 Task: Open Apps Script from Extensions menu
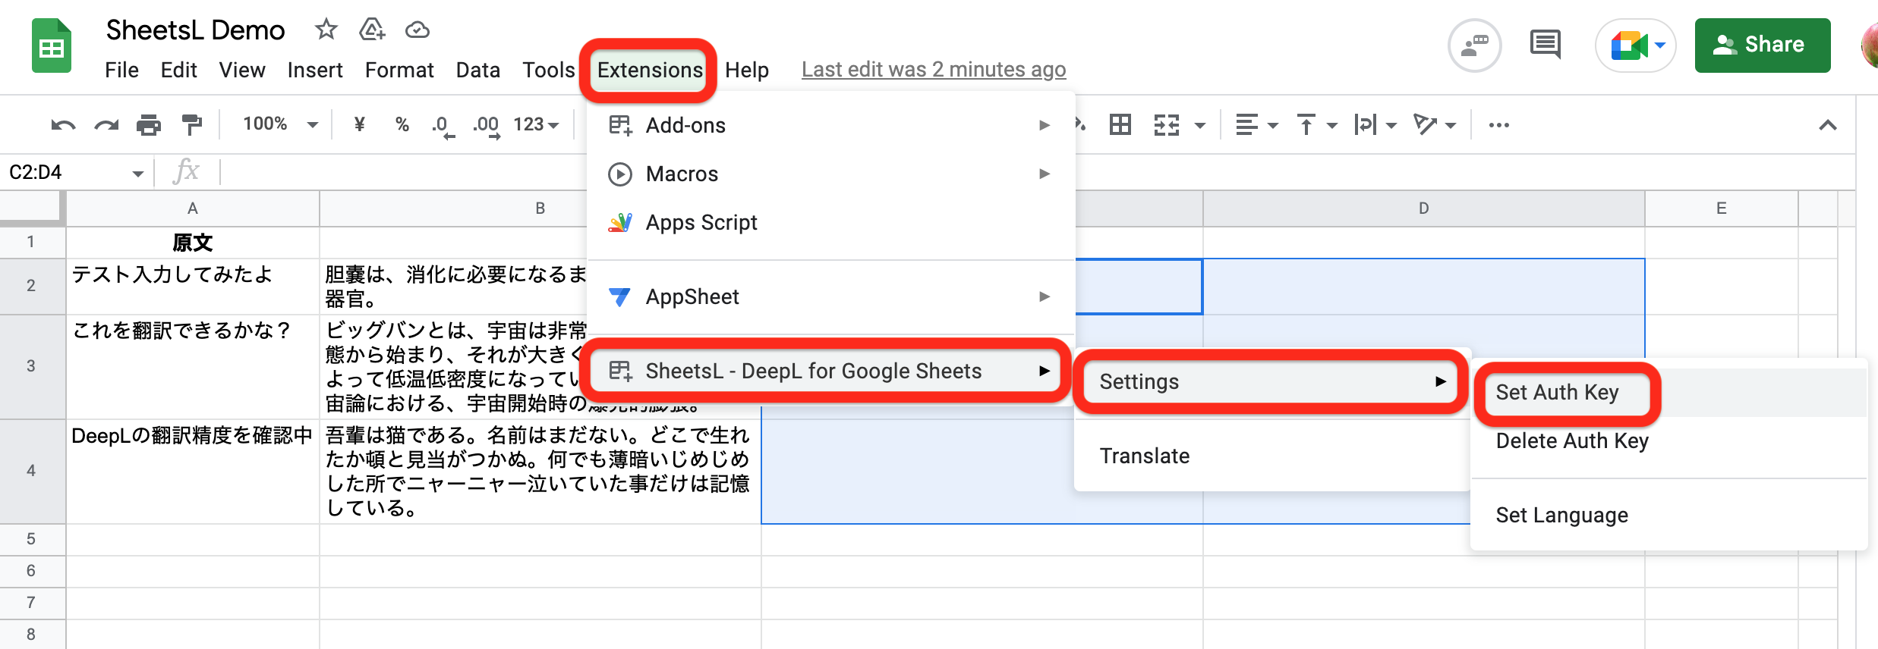[x=831, y=222]
